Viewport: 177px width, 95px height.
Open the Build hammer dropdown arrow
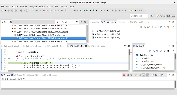[x=24, y=10]
